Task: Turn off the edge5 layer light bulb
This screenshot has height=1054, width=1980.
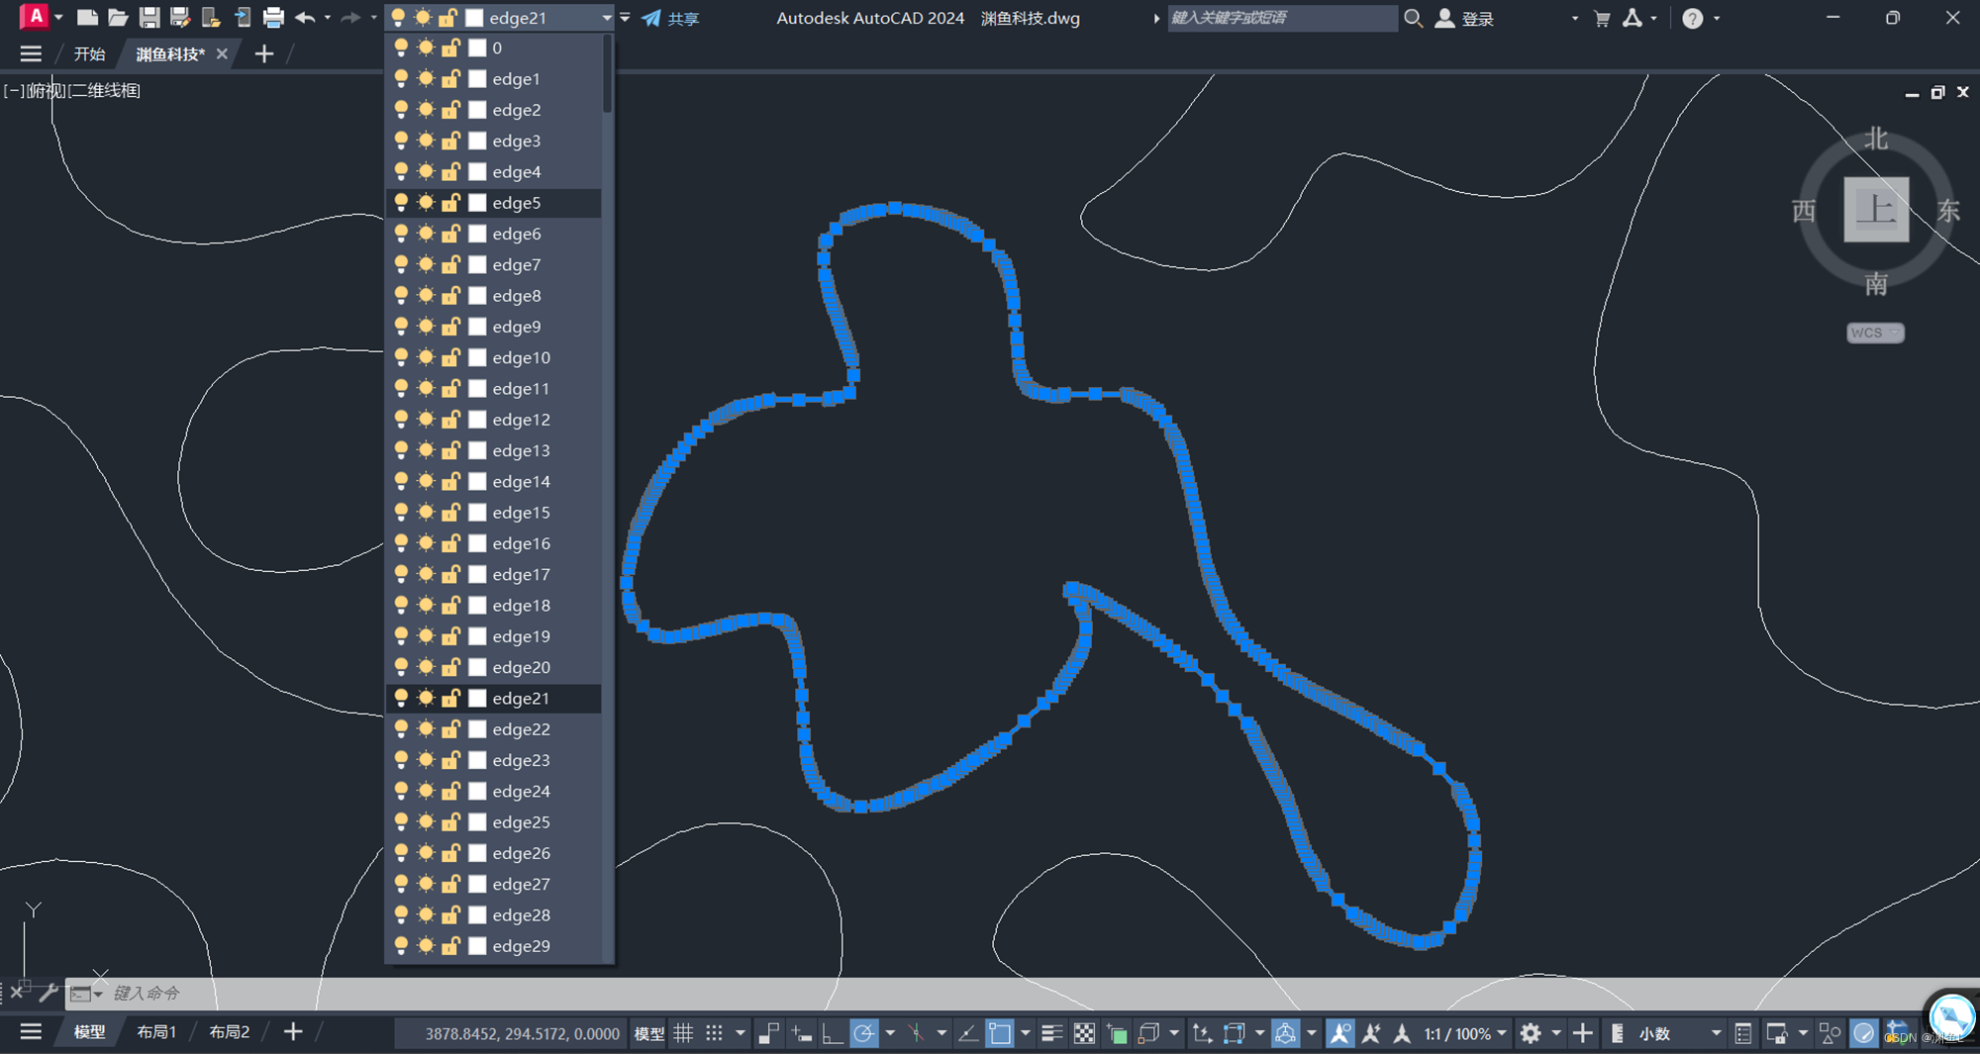Action: point(401,202)
